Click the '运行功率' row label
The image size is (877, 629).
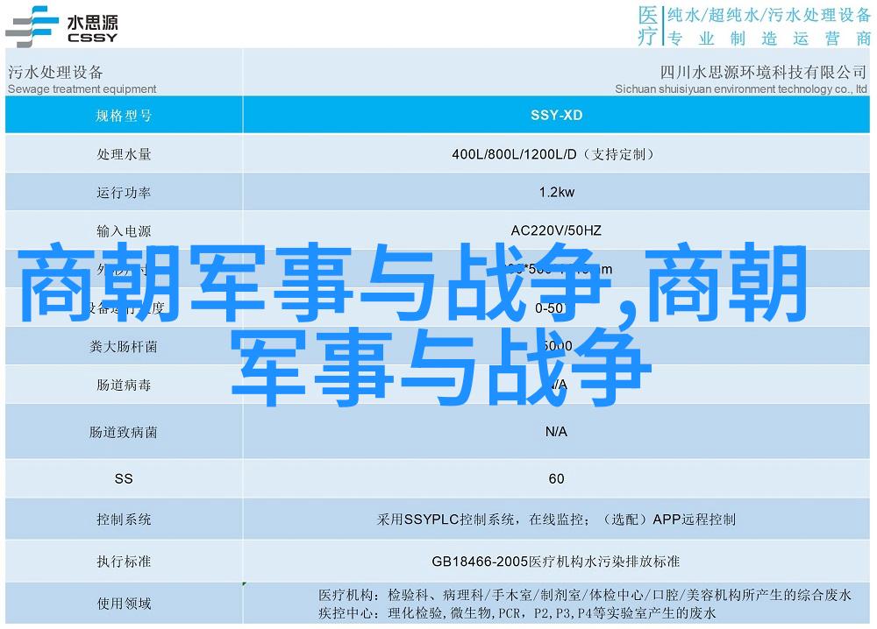click(x=124, y=193)
